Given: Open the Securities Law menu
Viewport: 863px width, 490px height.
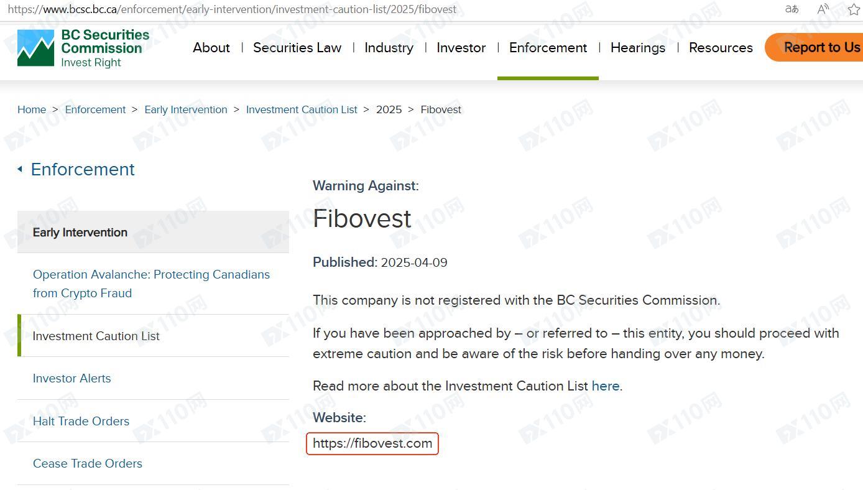Looking at the screenshot, I should point(297,48).
